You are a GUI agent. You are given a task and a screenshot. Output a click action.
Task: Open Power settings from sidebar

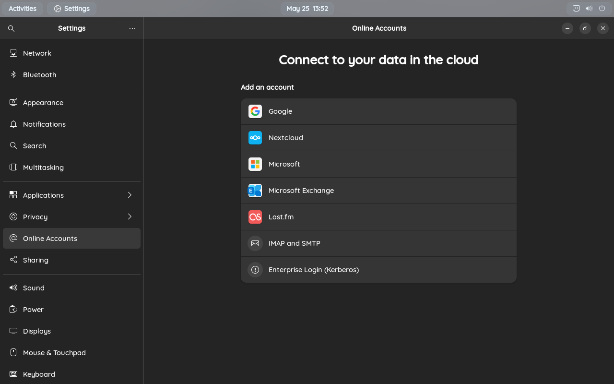(72, 309)
